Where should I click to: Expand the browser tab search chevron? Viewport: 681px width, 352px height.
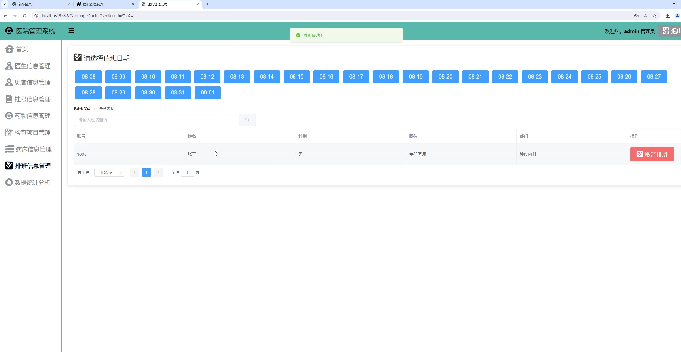point(5,4)
